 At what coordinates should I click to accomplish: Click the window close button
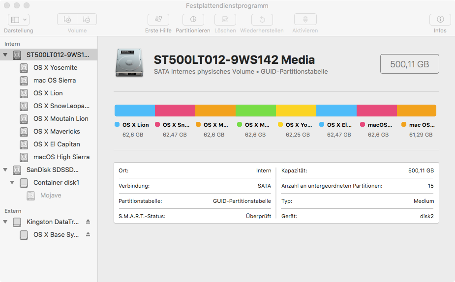[7, 5]
